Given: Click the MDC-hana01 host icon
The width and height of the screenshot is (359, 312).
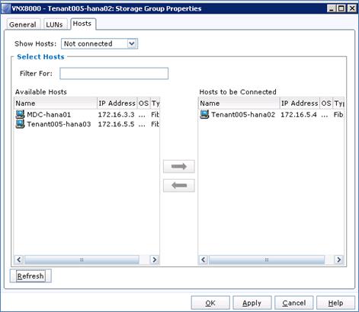Looking at the screenshot, I should [20, 114].
